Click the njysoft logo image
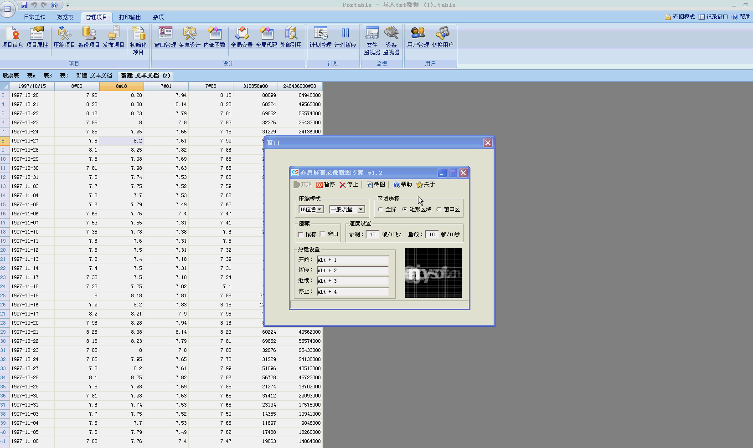Image resolution: width=753 pixels, height=448 pixels. point(433,273)
